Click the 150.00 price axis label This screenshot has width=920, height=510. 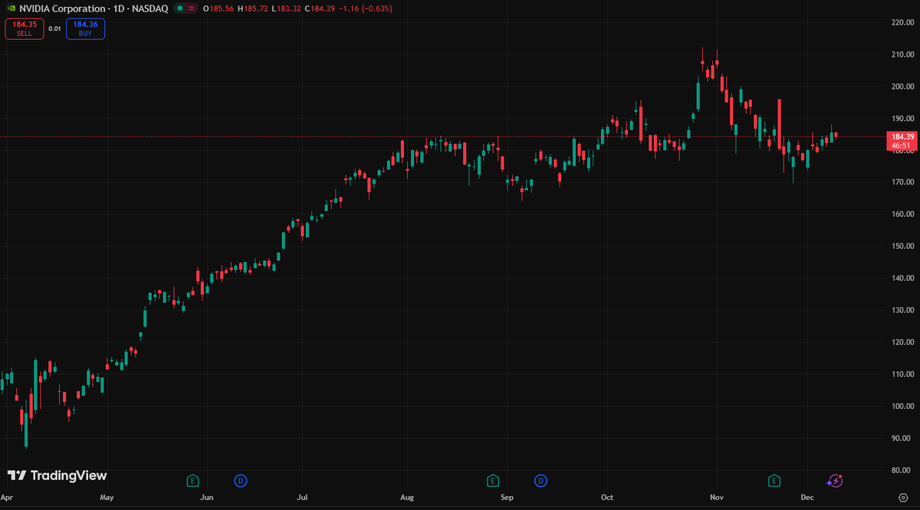(902, 247)
